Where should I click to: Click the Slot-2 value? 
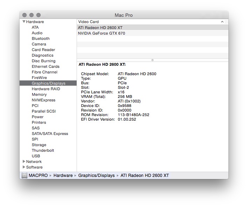tap(123, 87)
